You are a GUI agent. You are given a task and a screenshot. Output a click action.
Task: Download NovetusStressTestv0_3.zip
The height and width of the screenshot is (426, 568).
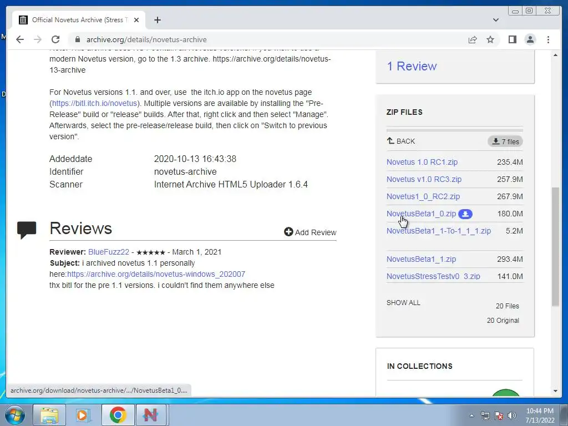tap(433, 276)
